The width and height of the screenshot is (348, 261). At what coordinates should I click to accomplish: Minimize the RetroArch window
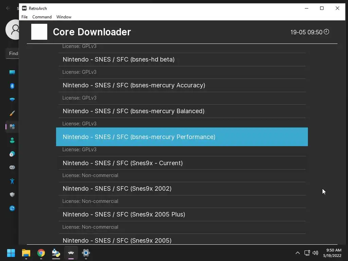pos(307,8)
